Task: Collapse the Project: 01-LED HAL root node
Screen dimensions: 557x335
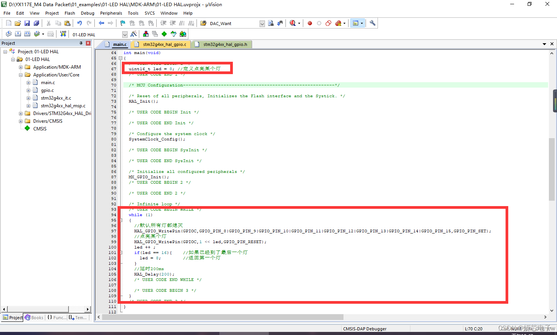Action: click(x=5, y=52)
